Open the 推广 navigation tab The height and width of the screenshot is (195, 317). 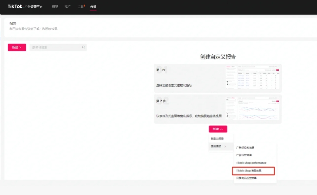(x=67, y=7)
